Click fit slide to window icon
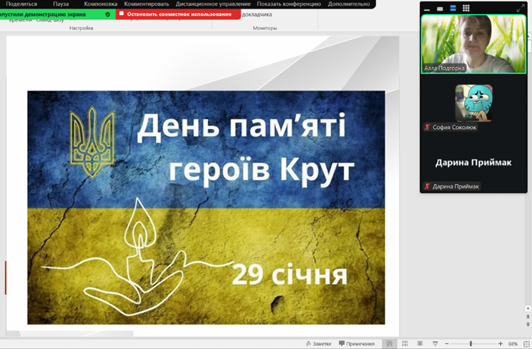The height and width of the screenshot is (349, 532). 527,344
